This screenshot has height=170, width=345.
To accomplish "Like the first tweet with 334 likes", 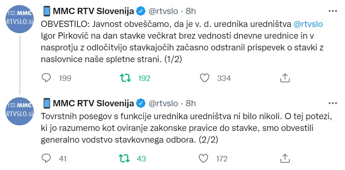I will 204,78.
